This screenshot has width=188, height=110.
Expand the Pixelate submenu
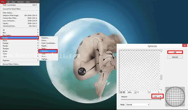(20, 43)
